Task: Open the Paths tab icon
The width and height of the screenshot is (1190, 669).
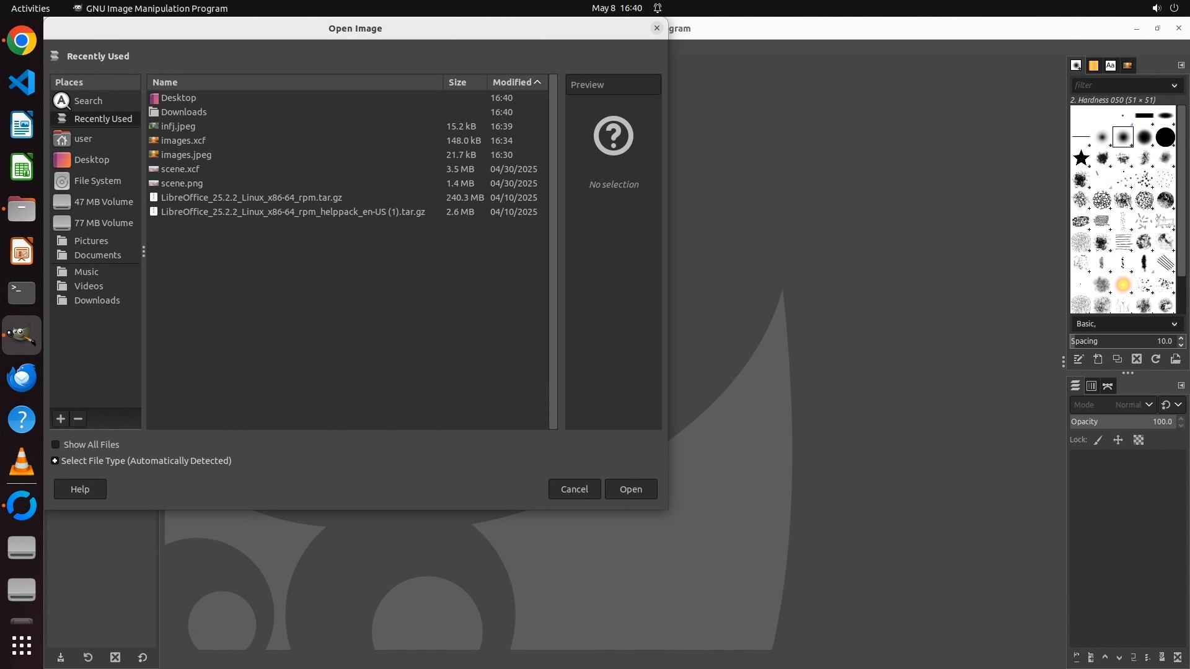Action: pos(1108,386)
